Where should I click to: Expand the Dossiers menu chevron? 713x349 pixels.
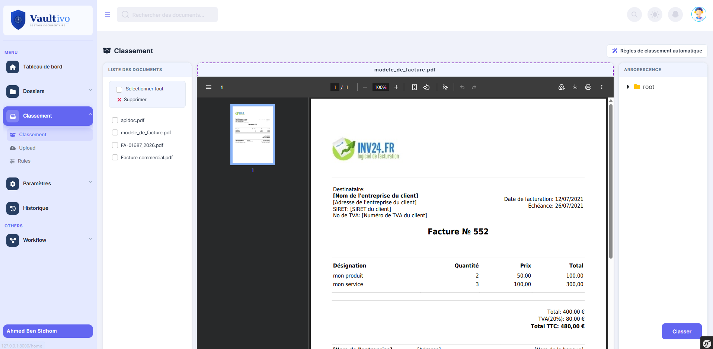90,90
